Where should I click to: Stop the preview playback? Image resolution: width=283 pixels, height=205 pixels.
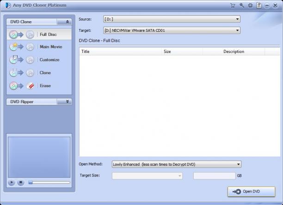pos(21,182)
